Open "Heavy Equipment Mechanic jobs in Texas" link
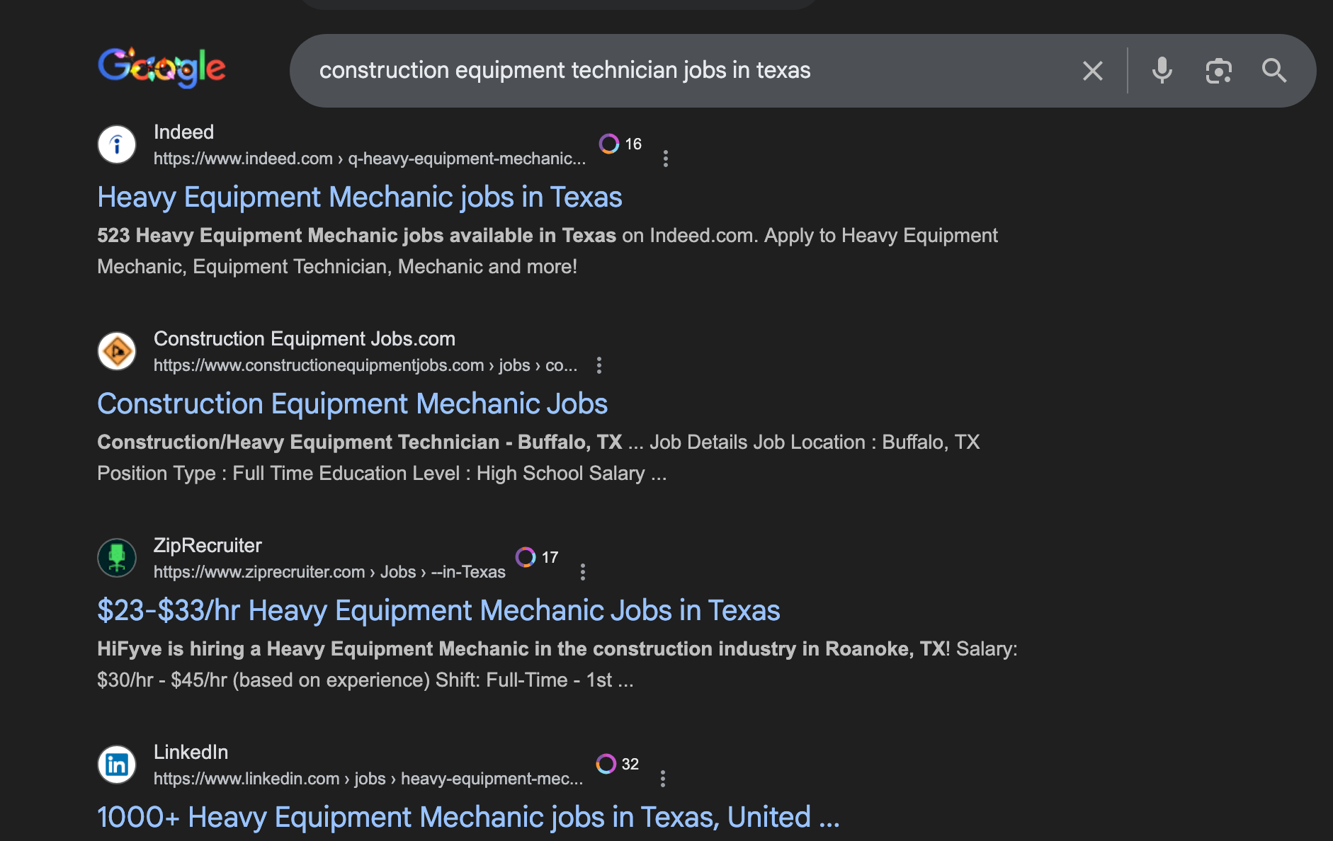 pos(359,198)
